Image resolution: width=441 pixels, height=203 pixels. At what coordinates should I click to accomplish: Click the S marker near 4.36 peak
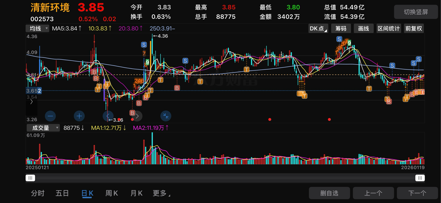point(144,45)
